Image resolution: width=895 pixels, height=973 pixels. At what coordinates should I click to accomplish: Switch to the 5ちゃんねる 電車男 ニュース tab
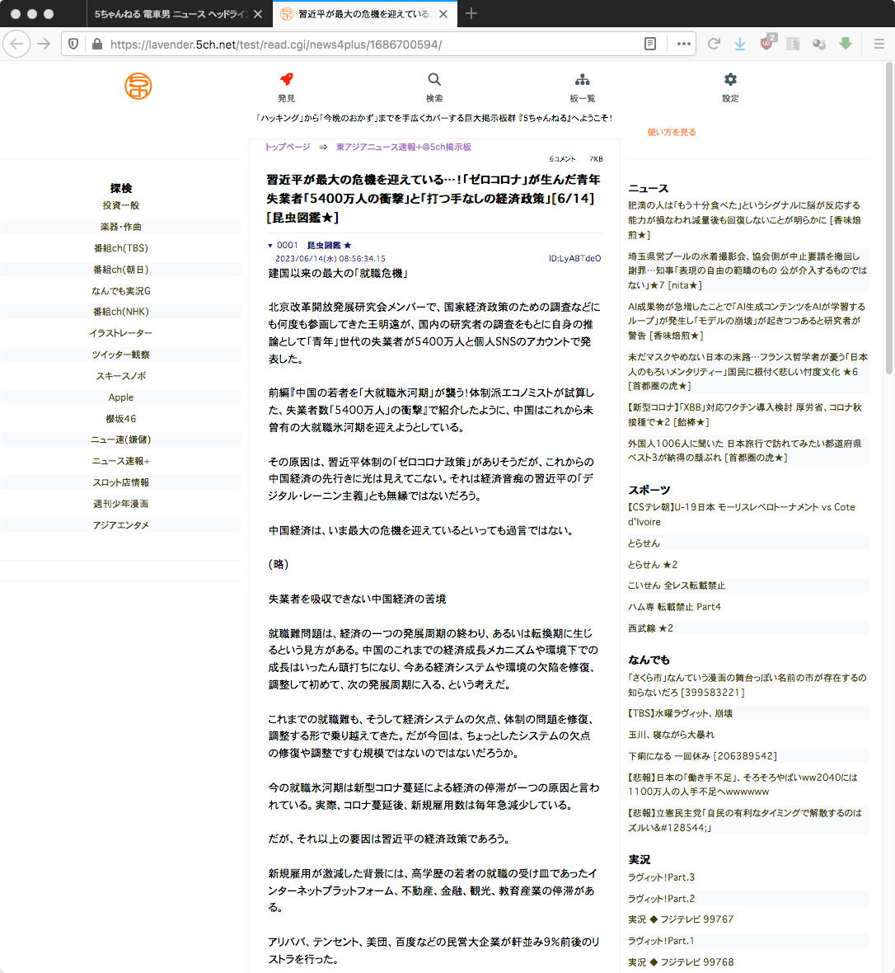tap(171, 14)
